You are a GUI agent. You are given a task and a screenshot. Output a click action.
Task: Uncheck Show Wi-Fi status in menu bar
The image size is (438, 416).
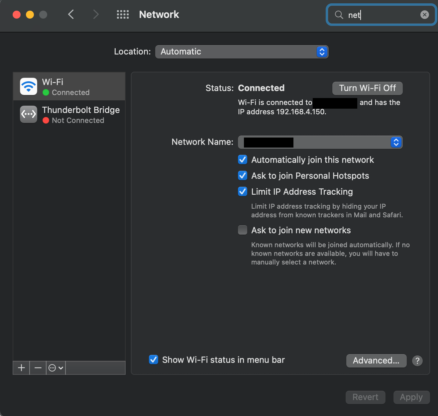coord(154,360)
